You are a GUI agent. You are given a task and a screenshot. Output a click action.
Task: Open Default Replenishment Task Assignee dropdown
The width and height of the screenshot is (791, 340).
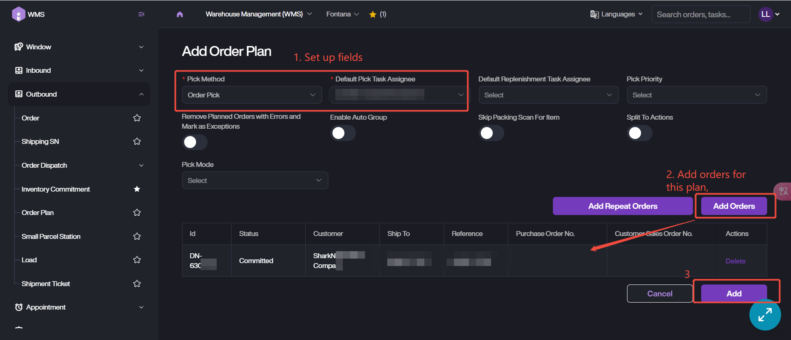click(548, 95)
